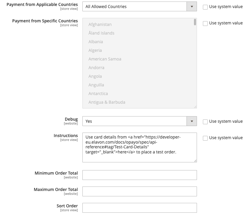Click inside the Instructions text area

(x=140, y=147)
